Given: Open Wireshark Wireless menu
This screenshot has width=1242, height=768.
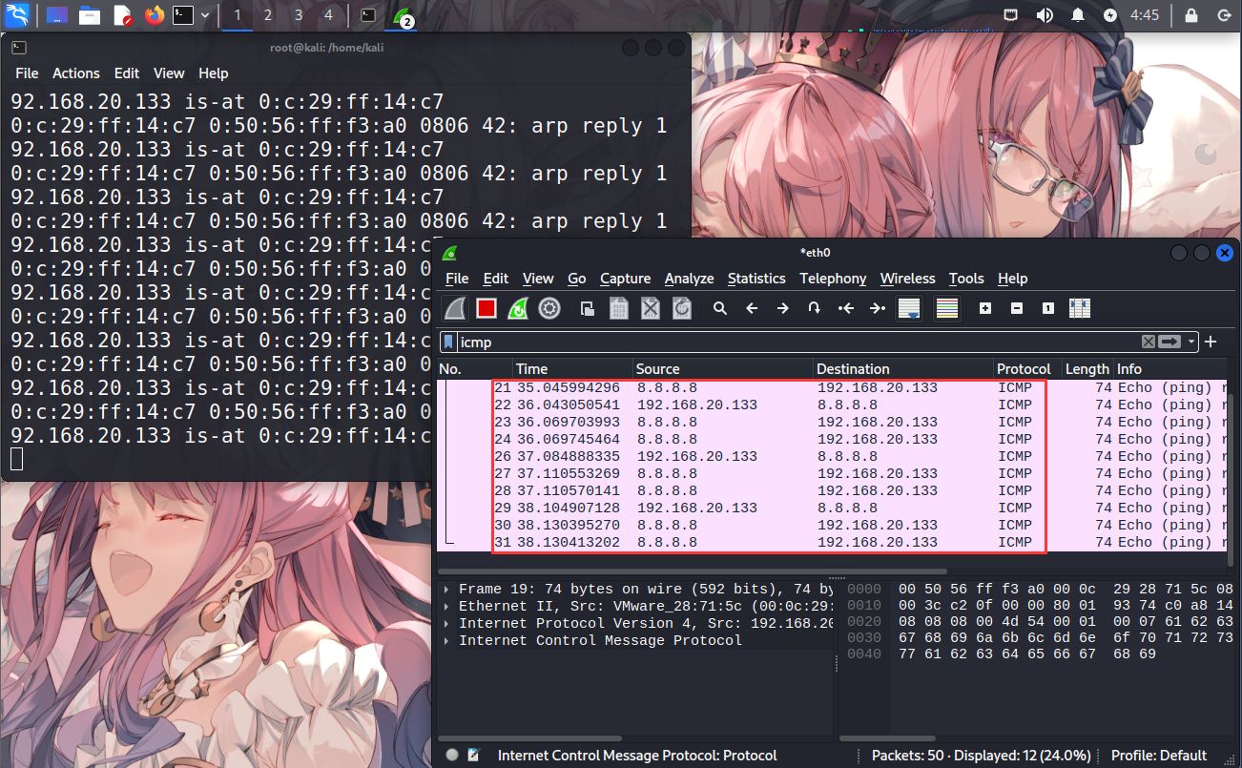Looking at the screenshot, I should (x=907, y=279).
